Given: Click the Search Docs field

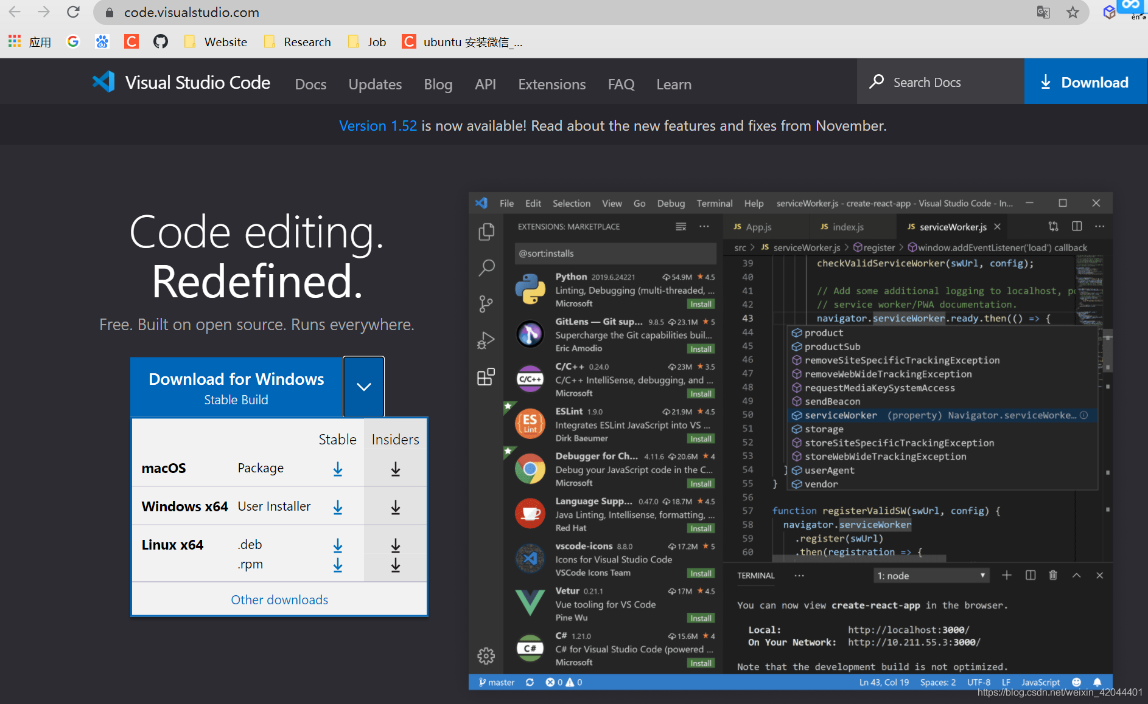Looking at the screenshot, I should (x=940, y=81).
